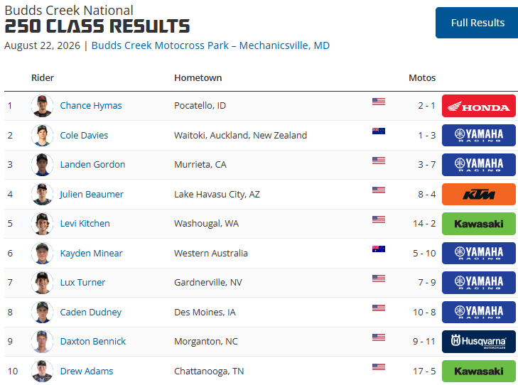Click the KTM logo badge
Image resolution: width=518 pixels, height=385 pixels.
[x=479, y=195]
